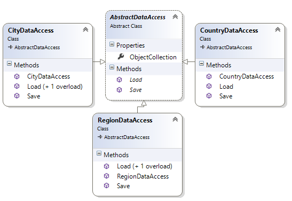Image resolution: width=292 pixels, height=201 pixels.
Task: Click inheritance arrow icon in RegionDataAccess header
Action: pyautogui.click(x=100, y=137)
